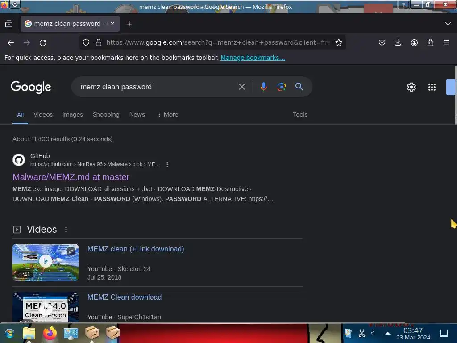Click the Firefox taskbar icon

[50, 333]
